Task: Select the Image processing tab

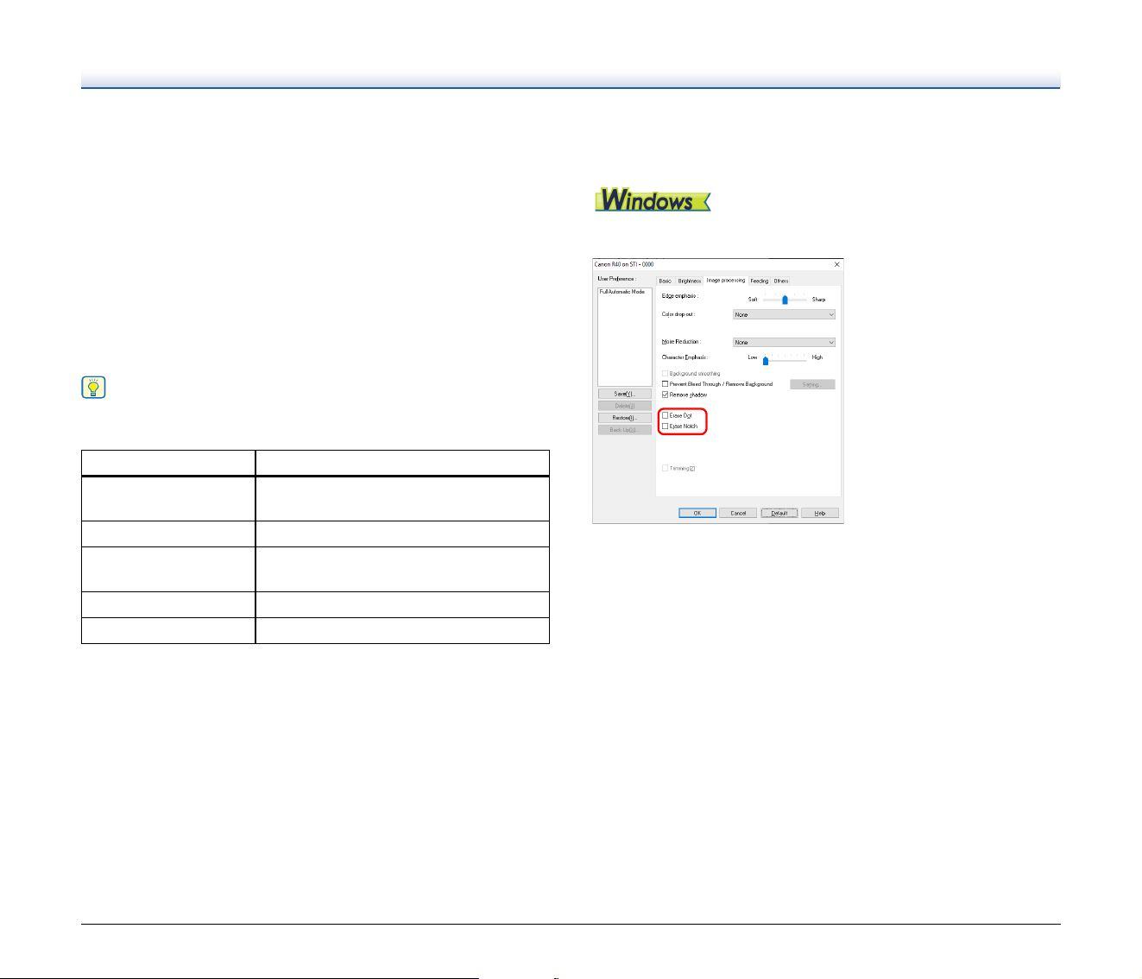Action: (x=725, y=280)
